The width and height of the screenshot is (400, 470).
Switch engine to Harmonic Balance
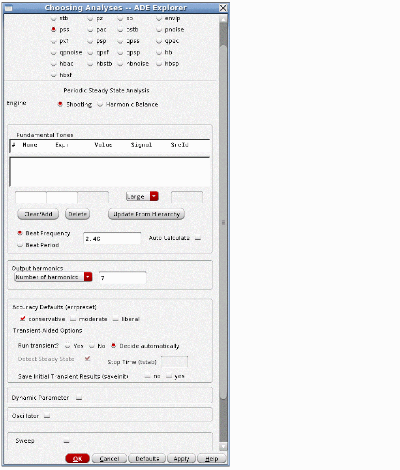[x=100, y=104]
